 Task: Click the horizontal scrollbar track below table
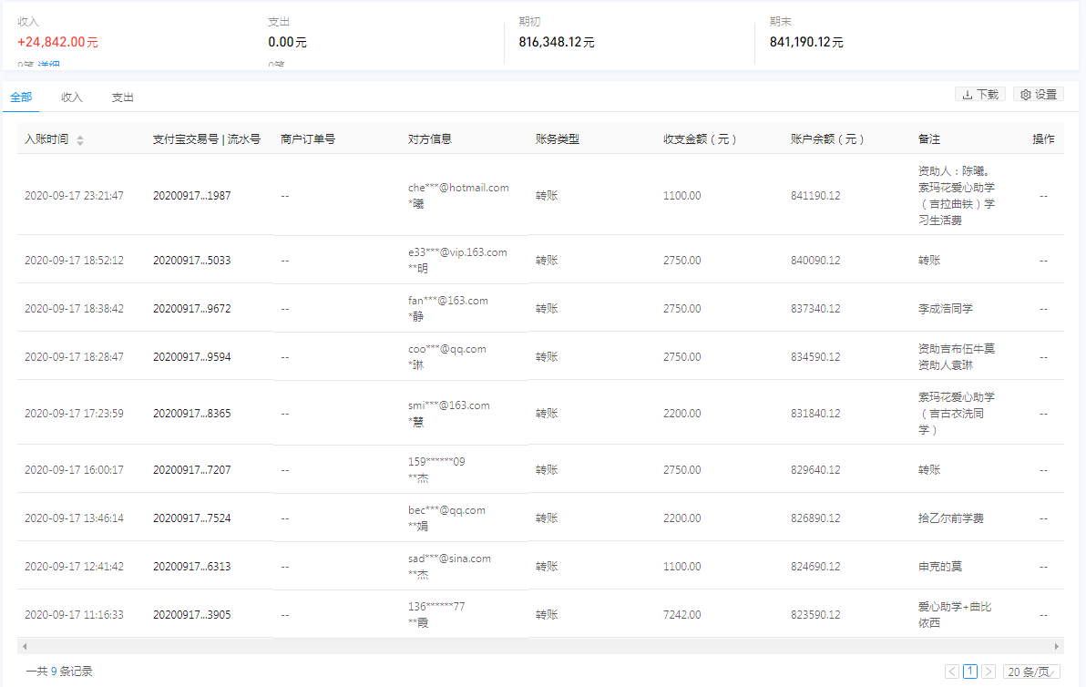pyautogui.click(x=539, y=646)
